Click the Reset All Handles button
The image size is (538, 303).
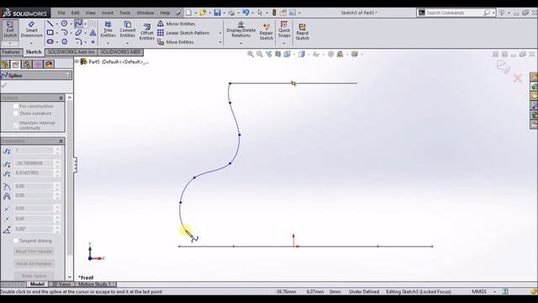[34, 263]
